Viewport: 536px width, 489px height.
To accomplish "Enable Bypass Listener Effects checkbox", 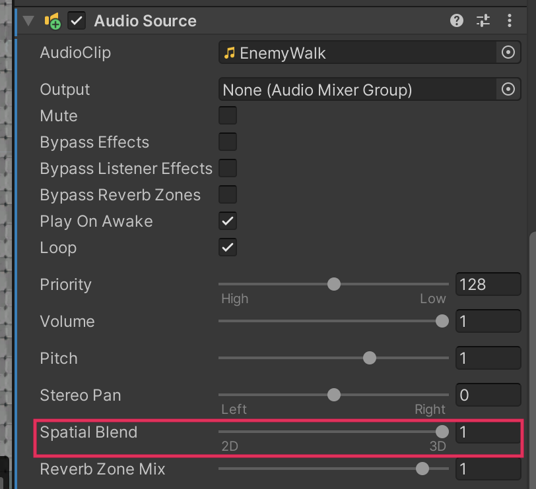I will 228,169.
